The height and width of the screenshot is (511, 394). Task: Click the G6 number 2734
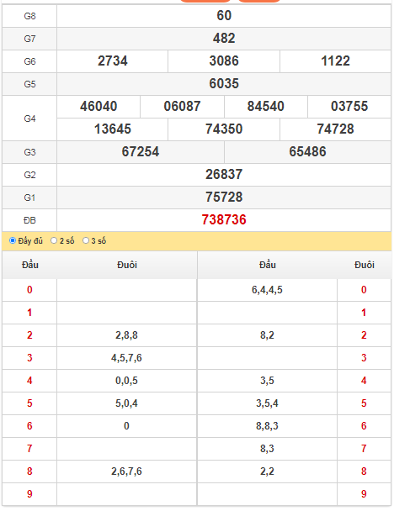[113, 61]
